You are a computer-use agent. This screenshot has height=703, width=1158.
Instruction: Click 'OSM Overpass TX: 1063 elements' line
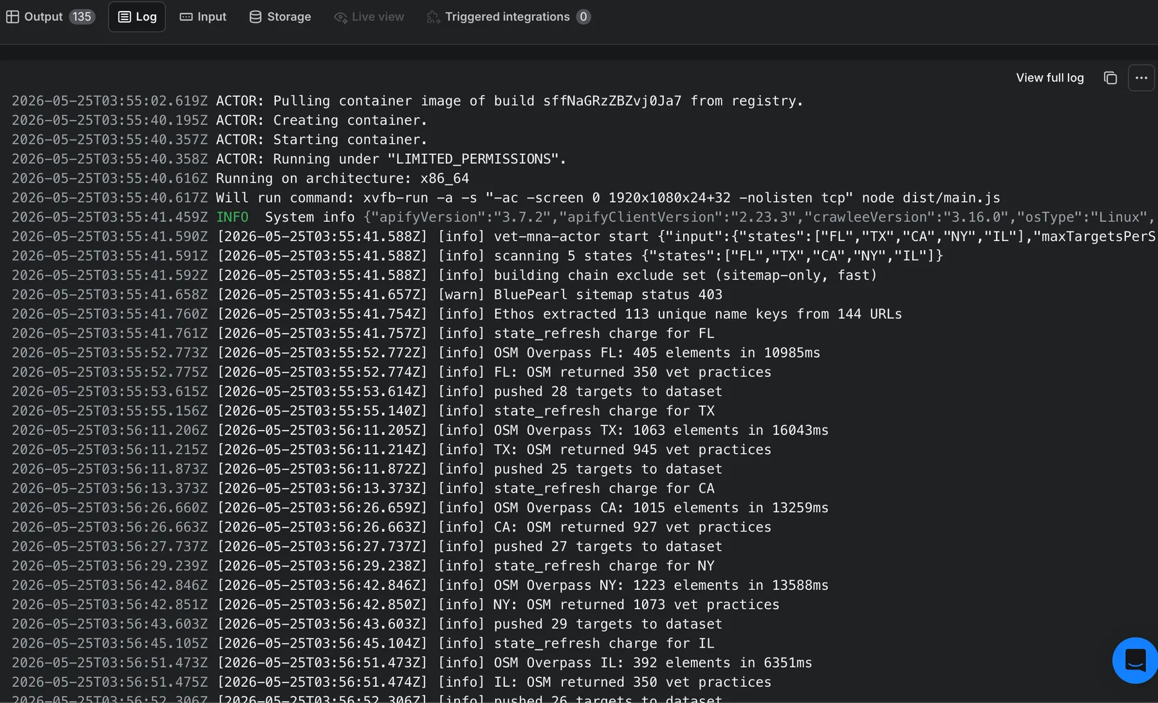pyautogui.click(x=420, y=430)
